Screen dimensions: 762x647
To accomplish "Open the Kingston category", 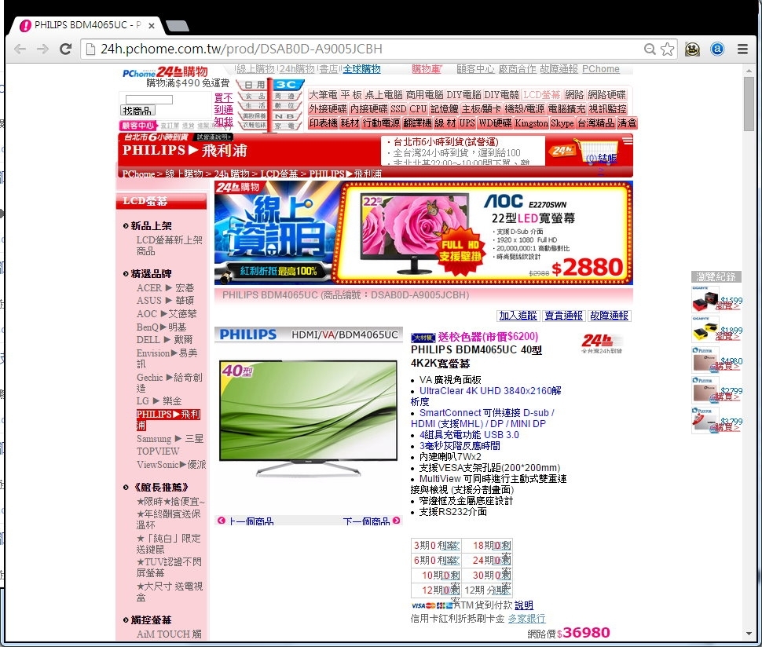I will pyautogui.click(x=531, y=123).
